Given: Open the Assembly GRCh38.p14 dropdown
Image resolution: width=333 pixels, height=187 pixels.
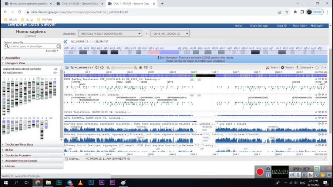Looking at the screenshot, I should (110, 34).
